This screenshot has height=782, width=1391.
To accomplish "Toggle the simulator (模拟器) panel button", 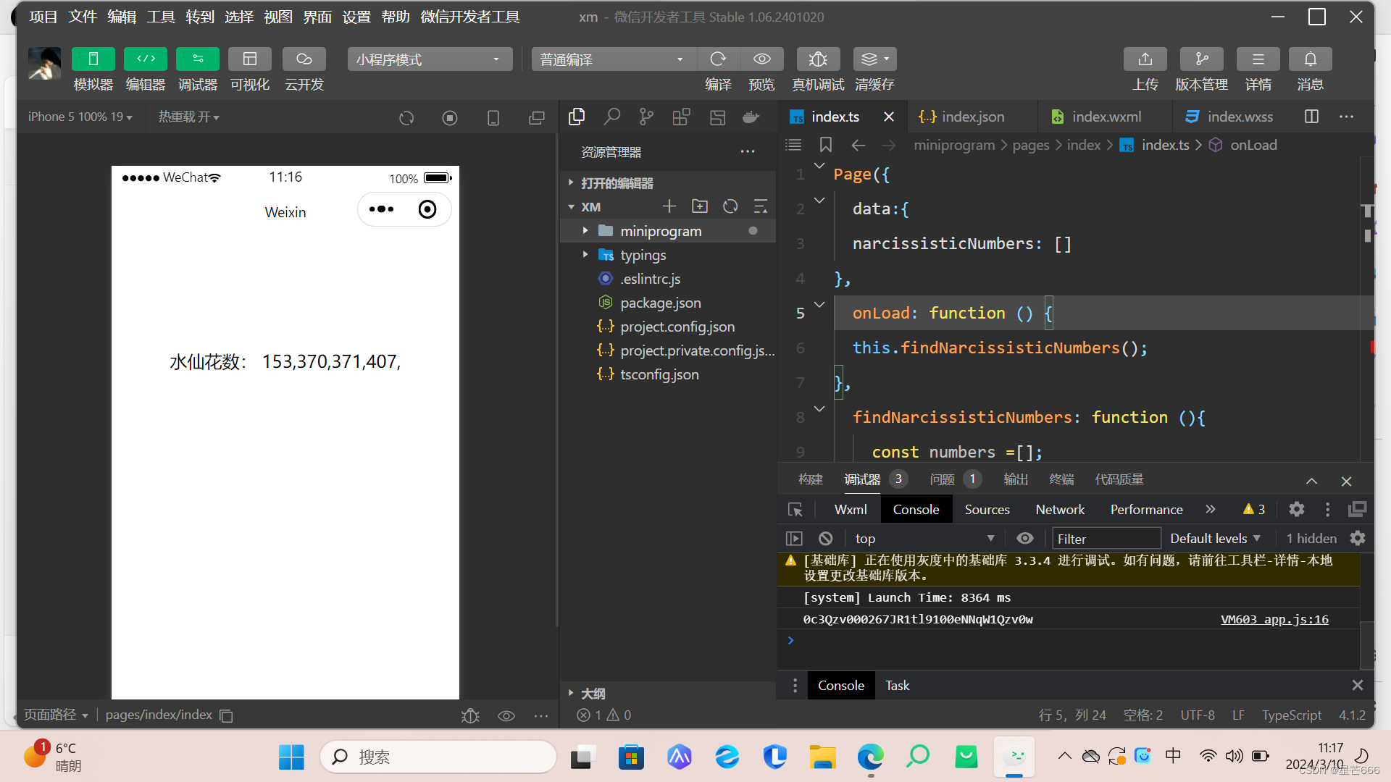I will click(x=93, y=59).
